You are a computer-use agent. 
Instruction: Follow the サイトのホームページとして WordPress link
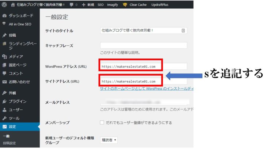point(147,88)
